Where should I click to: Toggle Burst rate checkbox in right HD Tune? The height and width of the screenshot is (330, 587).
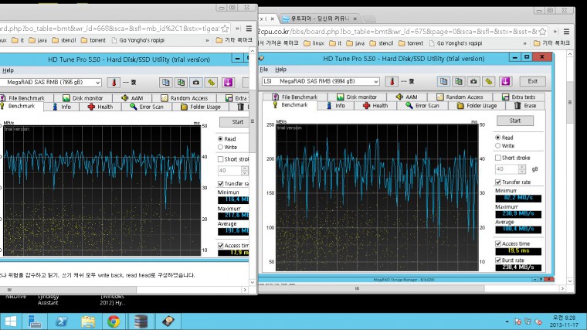[x=498, y=260]
